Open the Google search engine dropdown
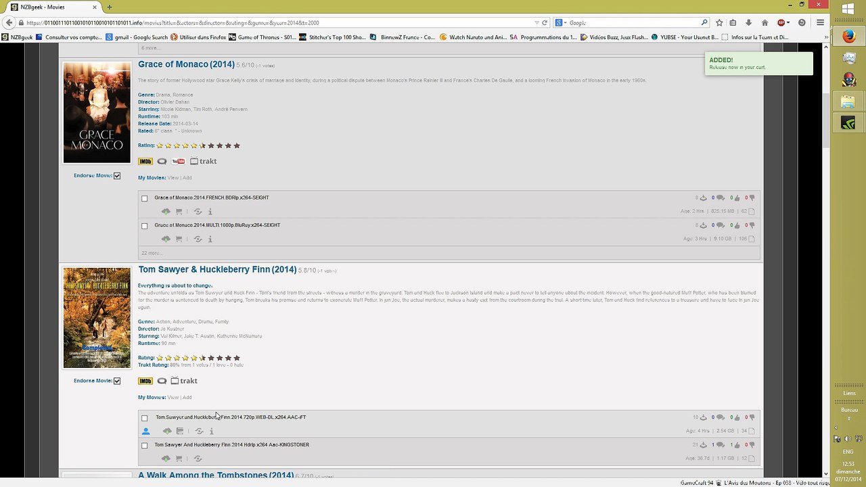Viewport: 866px width, 487px height. click(561, 23)
